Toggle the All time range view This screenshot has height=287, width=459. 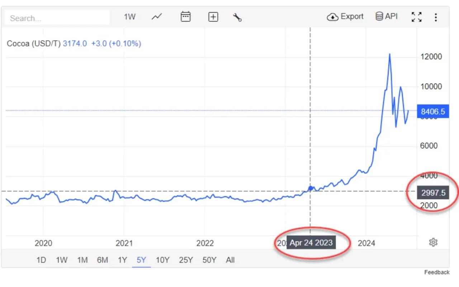pos(230,260)
